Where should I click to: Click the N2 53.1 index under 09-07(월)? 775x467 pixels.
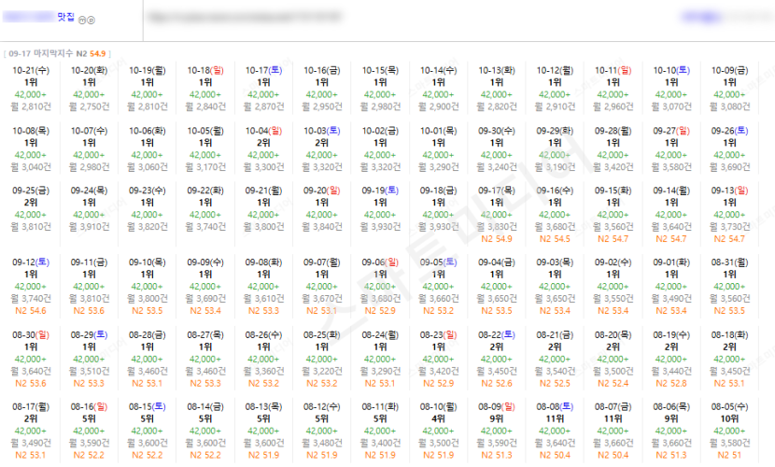[322, 311]
